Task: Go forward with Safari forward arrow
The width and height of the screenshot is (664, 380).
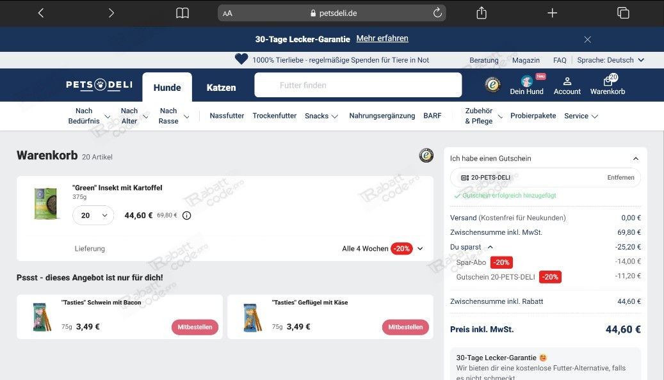Action: [111, 13]
